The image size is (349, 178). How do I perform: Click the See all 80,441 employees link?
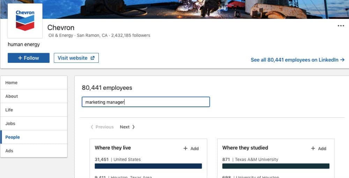click(298, 60)
